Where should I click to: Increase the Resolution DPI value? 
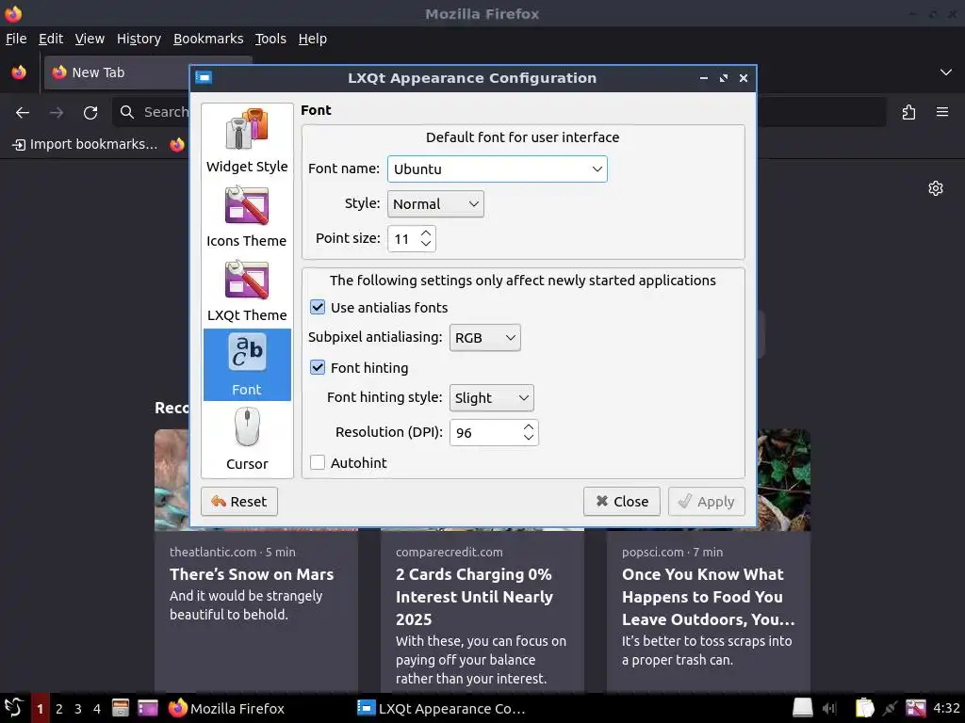529,427
